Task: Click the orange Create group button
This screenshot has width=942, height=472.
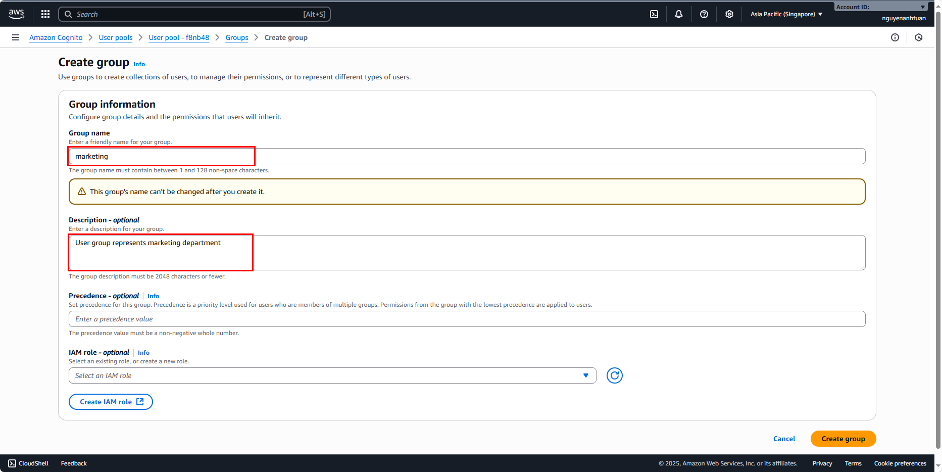Action: [843, 439]
